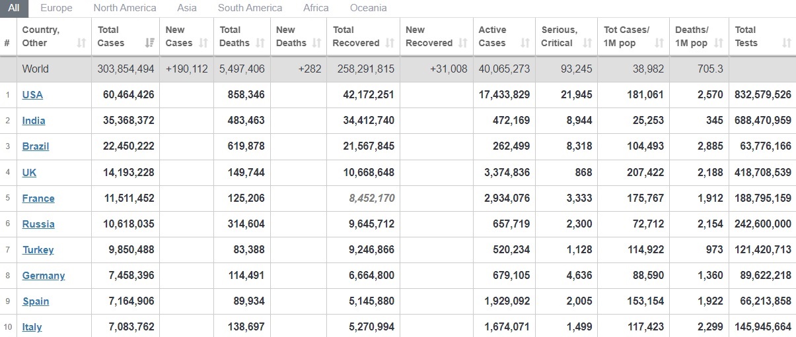The width and height of the screenshot is (796, 337).
Task: Select France active cases 2,934,076
Action: point(507,198)
